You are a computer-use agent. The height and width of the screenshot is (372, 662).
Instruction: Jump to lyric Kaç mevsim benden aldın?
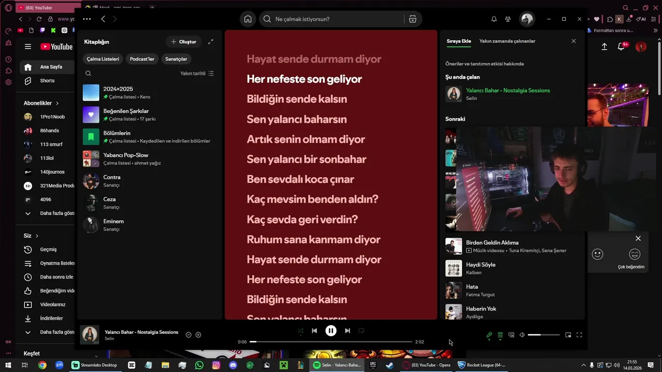[312, 199]
